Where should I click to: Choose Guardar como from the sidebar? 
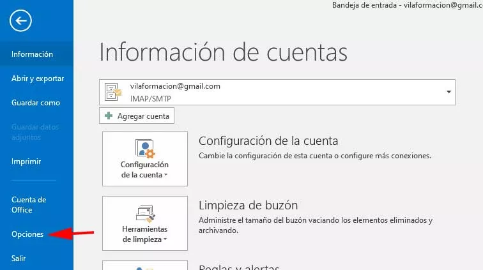click(36, 103)
